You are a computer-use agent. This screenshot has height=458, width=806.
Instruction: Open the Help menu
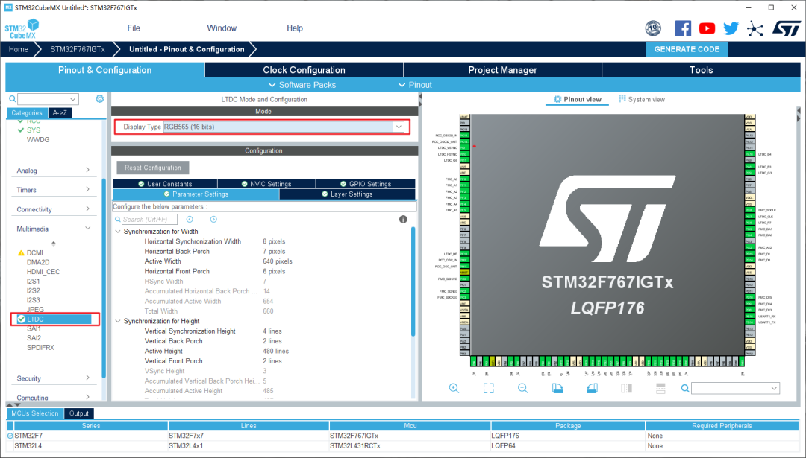click(x=295, y=28)
